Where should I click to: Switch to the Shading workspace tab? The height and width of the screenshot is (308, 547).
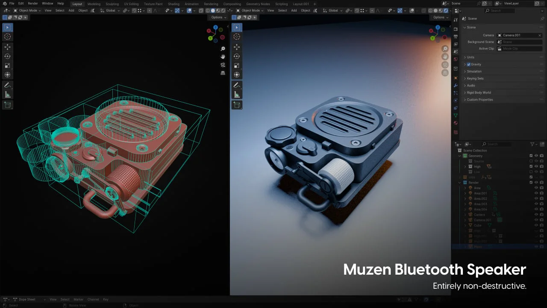[x=174, y=3]
